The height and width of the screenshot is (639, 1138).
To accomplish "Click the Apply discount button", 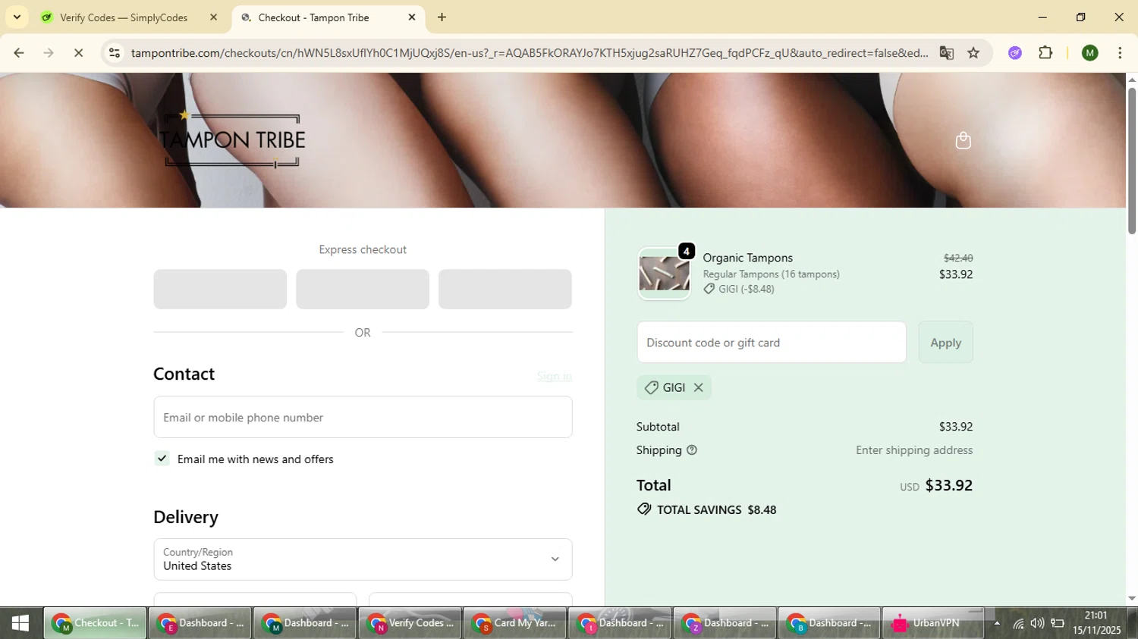I will 945,343.
